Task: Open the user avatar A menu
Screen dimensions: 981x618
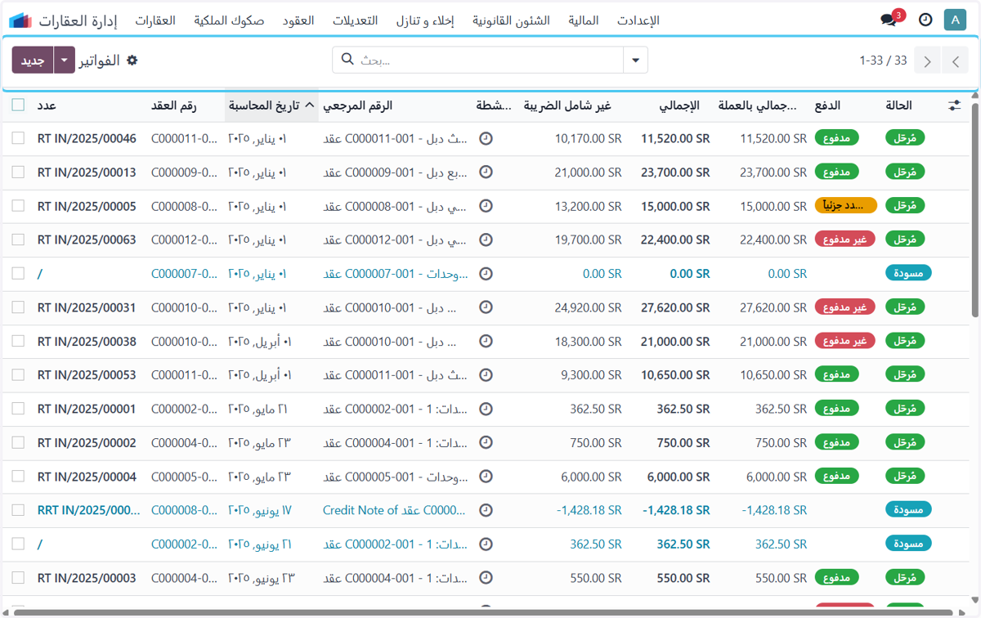Action: pos(955,20)
